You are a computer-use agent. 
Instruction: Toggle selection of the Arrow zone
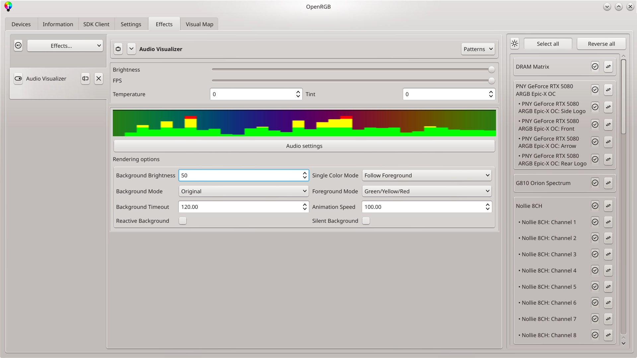click(595, 142)
